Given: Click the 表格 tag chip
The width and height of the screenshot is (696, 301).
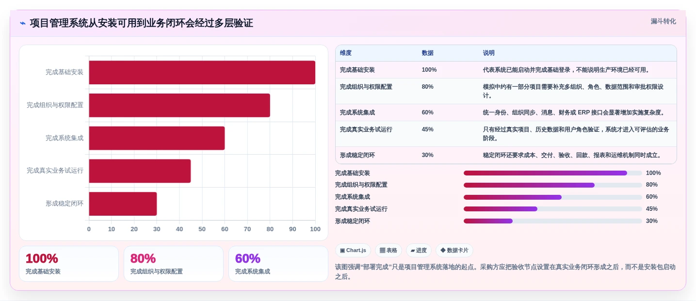Looking at the screenshot, I should pyautogui.click(x=388, y=251).
